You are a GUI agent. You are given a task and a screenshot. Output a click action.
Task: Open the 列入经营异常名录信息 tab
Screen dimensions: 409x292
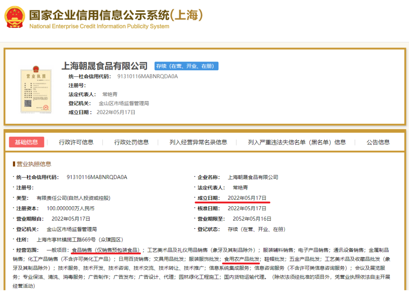click(x=198, y=142)
